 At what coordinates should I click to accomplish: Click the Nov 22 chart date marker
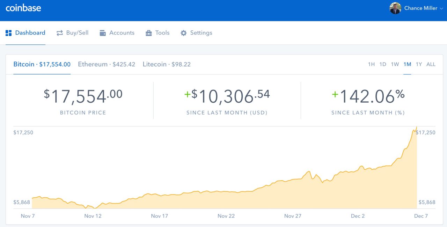226,216
